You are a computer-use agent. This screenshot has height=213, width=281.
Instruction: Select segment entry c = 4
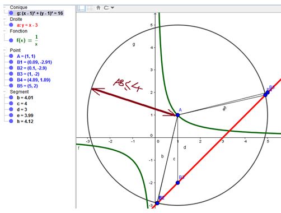coord(22,104)
